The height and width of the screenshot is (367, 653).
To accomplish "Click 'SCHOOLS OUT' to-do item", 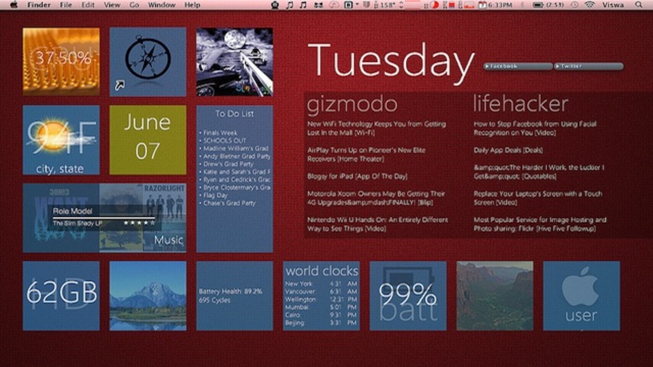I will (224, 141).
